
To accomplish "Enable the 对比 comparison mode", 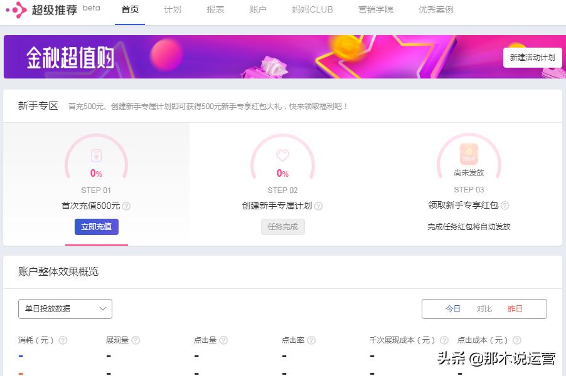I will [x=483, y=308].
